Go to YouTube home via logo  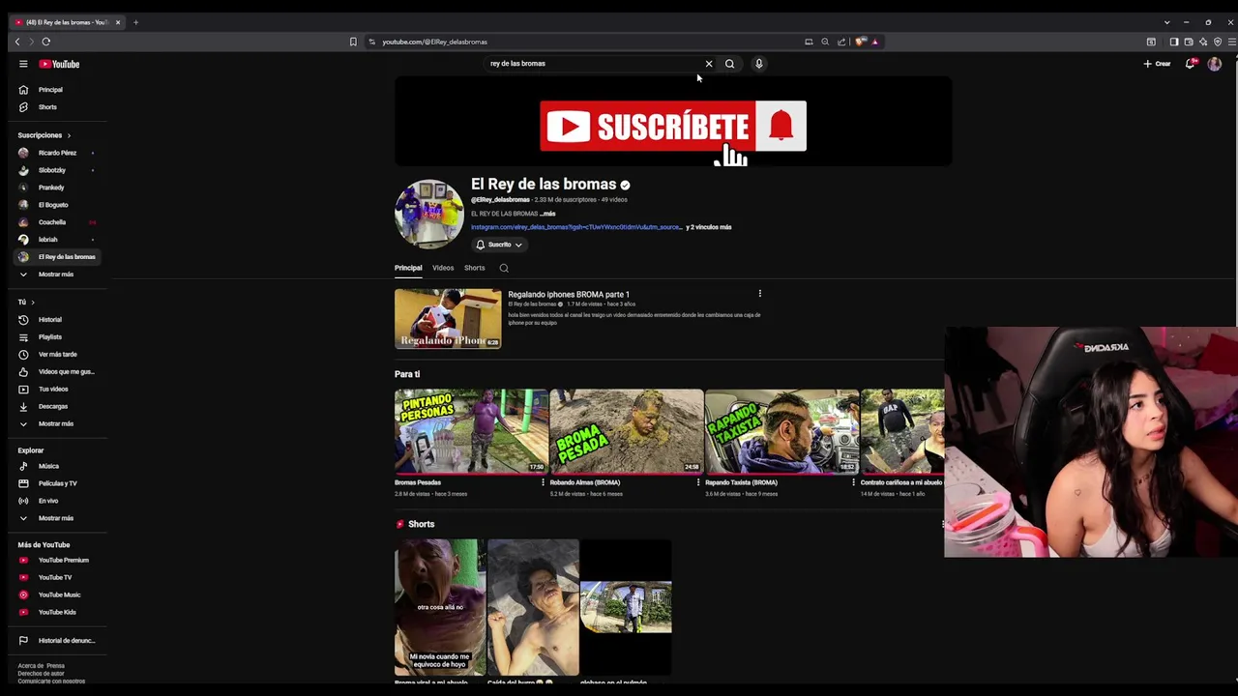(59, 64)
